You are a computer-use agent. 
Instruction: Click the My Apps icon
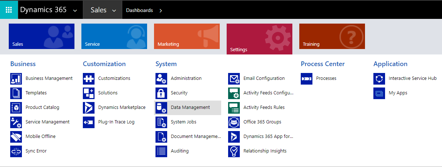[379, 93]
